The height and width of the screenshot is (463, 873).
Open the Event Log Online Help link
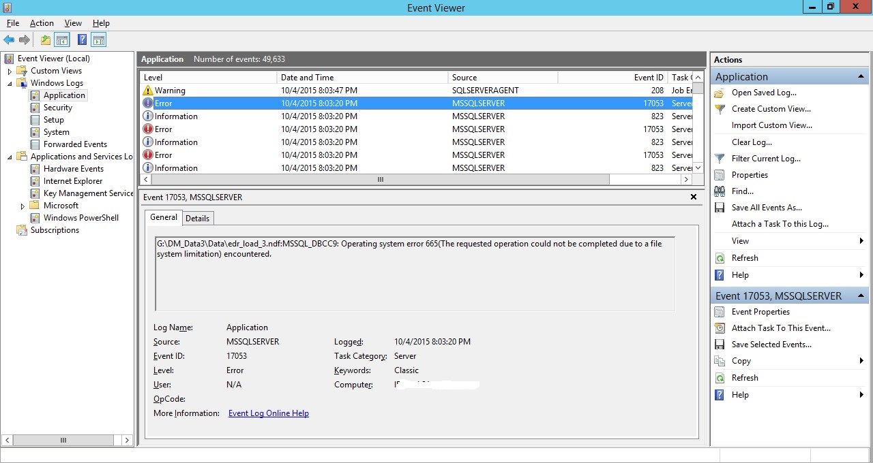click(268, 413)
